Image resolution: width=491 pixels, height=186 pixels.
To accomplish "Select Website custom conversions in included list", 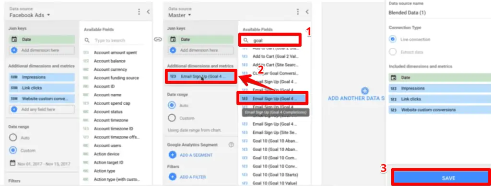I will 440,110.
